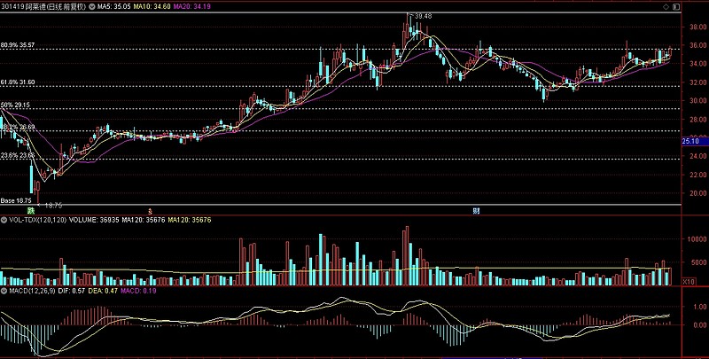This screenshot has height=359, width=709.
Task: Click the 10000 volume axis label
Action: point(697,238)
